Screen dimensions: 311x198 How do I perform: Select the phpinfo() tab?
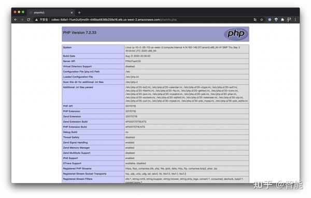(x=51, y=12)
